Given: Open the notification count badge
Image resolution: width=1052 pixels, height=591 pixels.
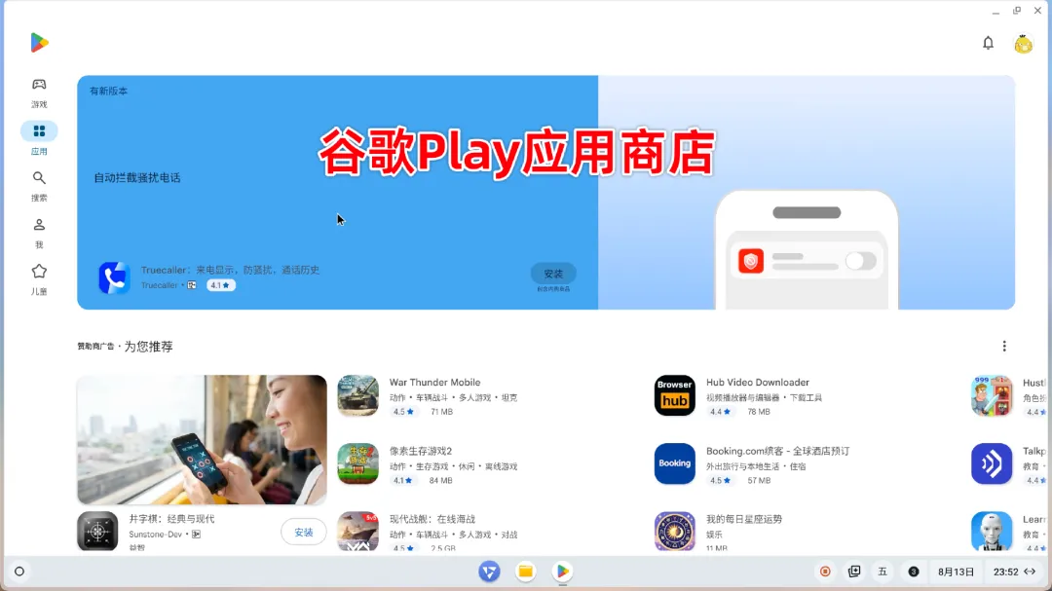Looking at the screenshot, I should 913,572.
